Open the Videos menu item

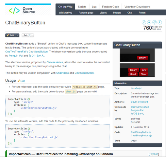(103, 13)
